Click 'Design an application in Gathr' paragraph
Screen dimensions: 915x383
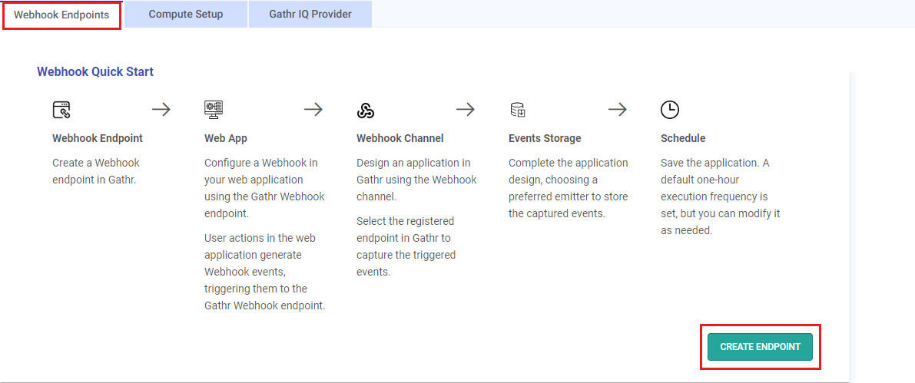[416, 180]
